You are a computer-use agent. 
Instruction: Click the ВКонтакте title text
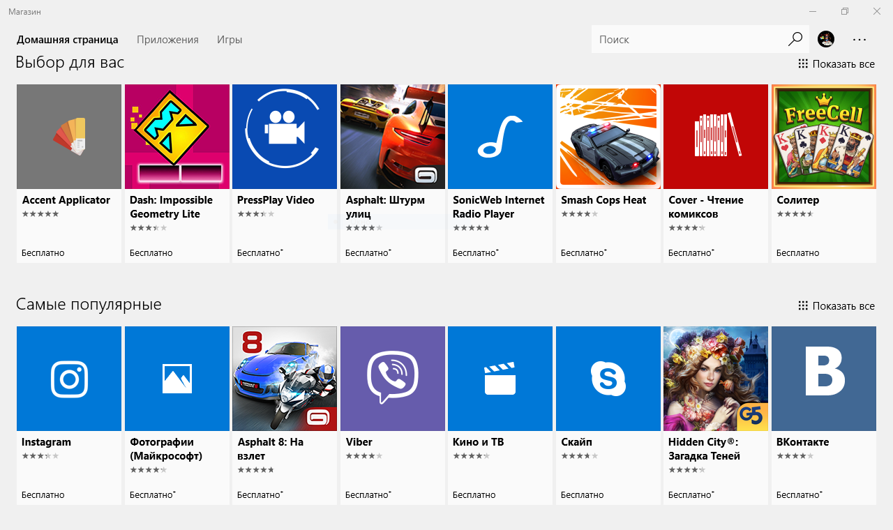click(x=803, y=442)
